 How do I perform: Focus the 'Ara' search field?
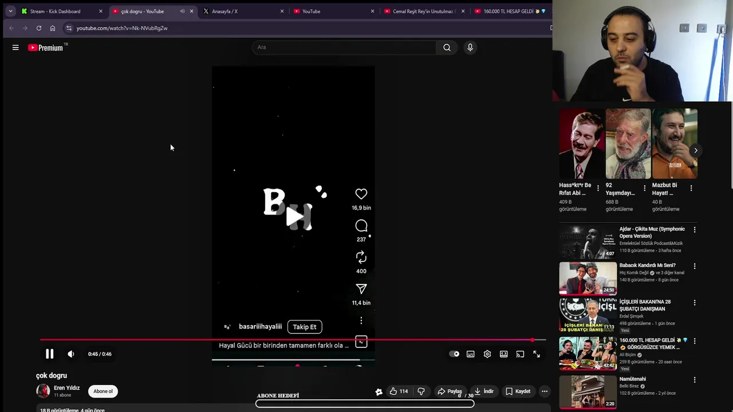point(344,47)
